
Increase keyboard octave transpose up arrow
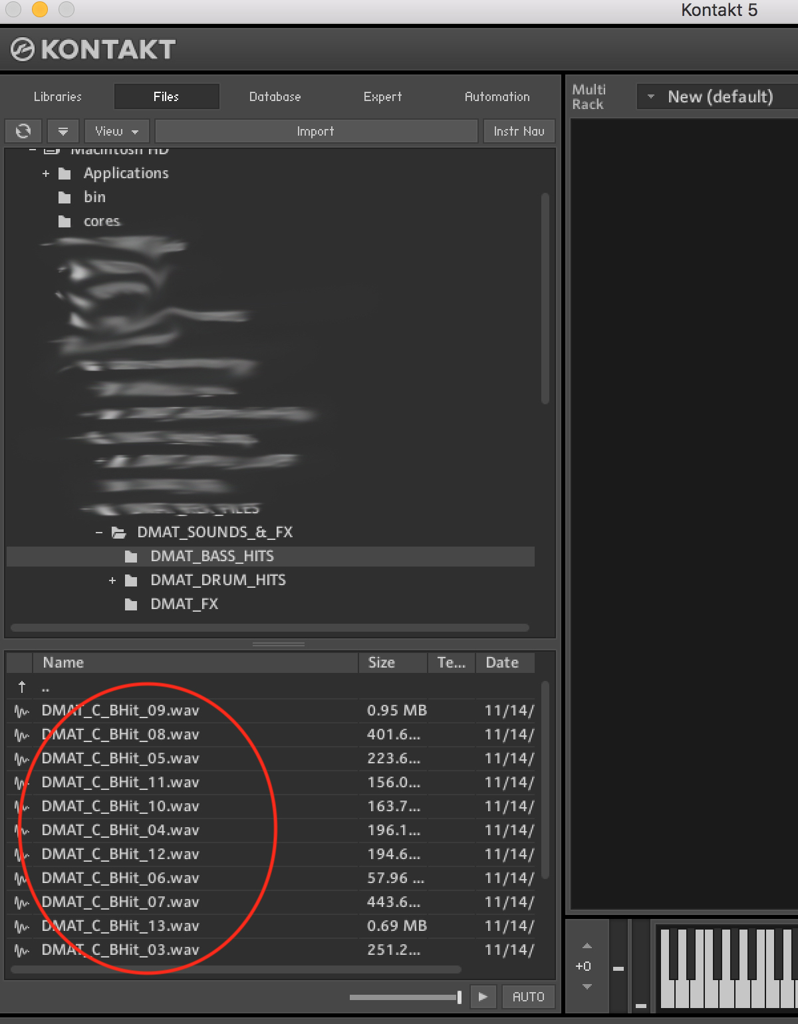tap(587, 946)
